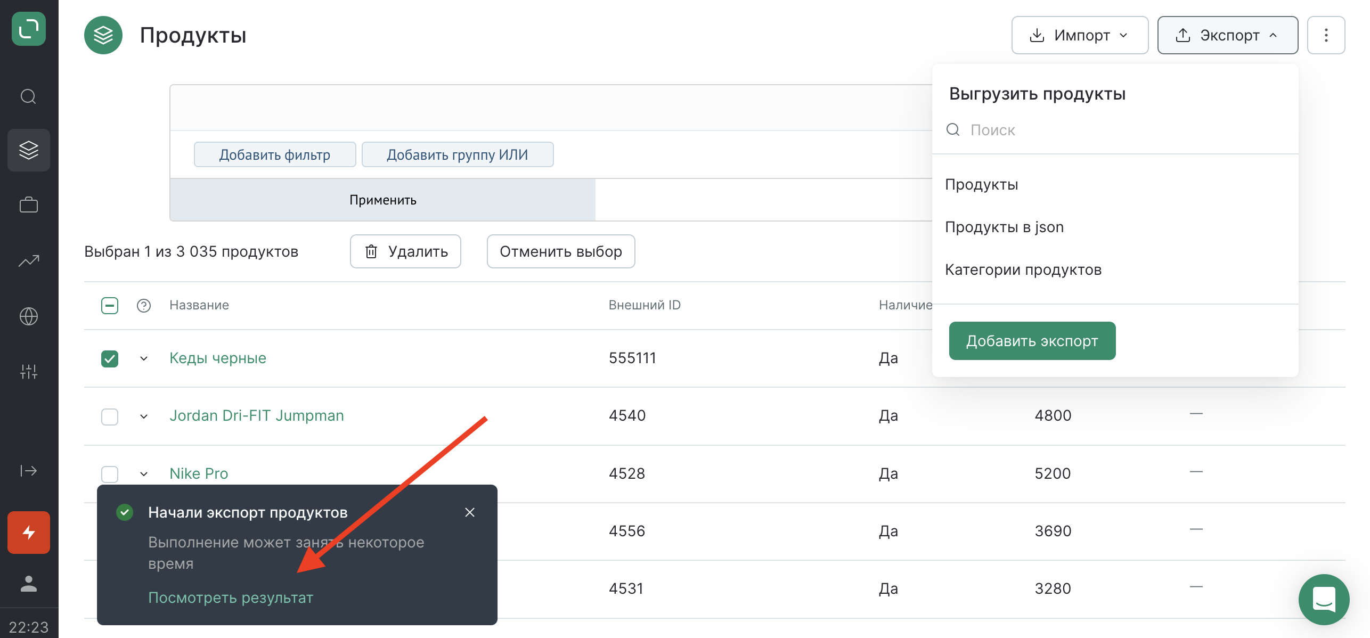Open the briefcase section in sidebar
The width and height of the screenshot is (1370, 638).
click(x=29, y=205)
